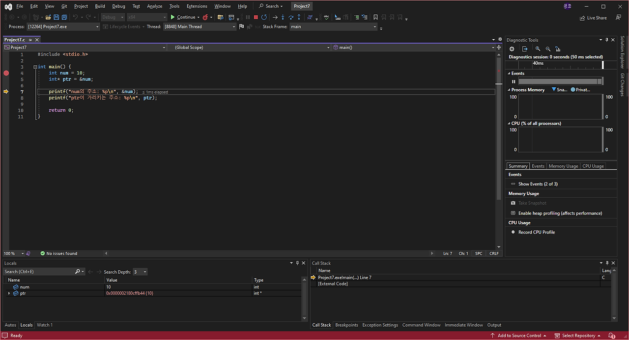
Task: Open Diagnostic Tools settings gear
Action: (512, 49)
